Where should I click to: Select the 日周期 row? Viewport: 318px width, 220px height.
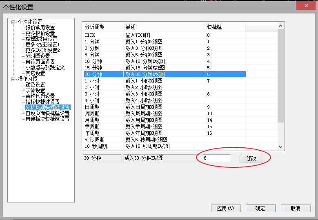click(165, 107)
